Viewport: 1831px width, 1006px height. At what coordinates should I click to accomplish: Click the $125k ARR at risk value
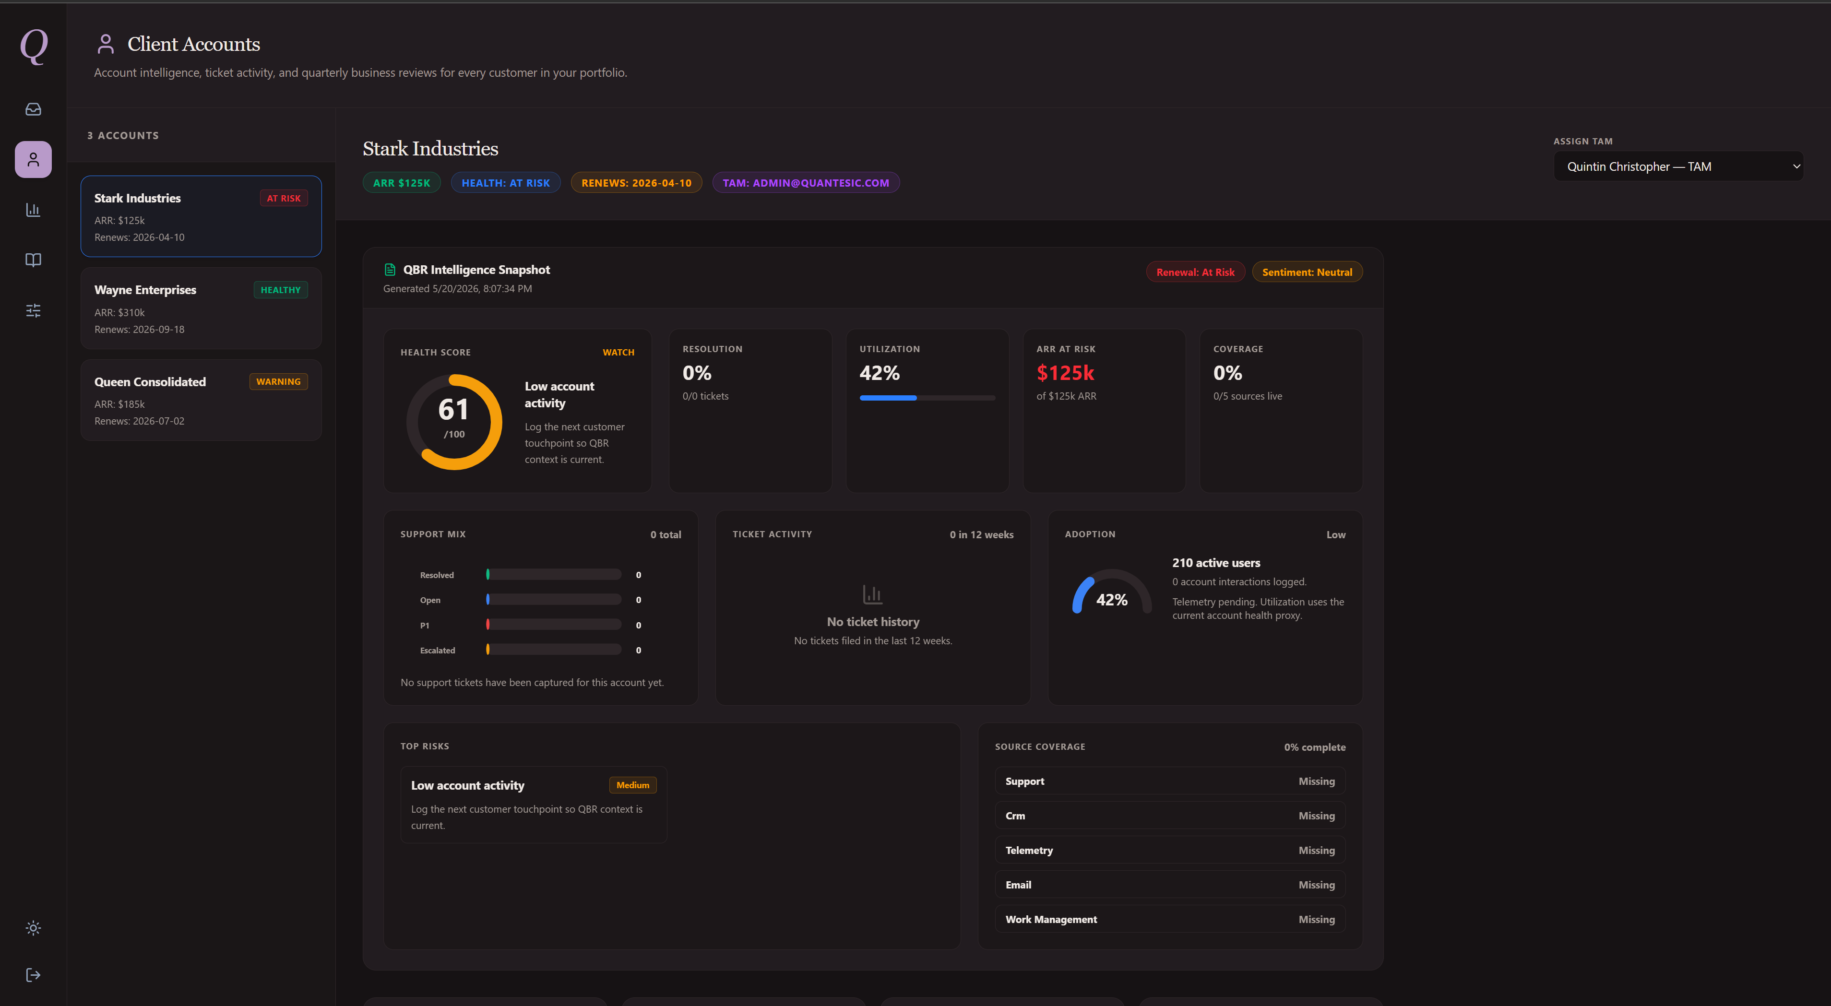tap(1065, 373)
